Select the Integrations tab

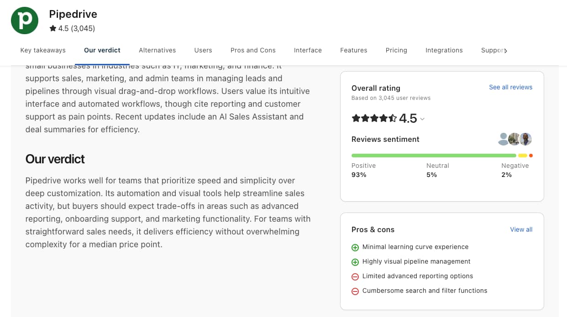[444, 50]
